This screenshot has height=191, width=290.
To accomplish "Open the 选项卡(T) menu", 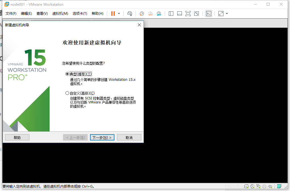I will [80, 14].
